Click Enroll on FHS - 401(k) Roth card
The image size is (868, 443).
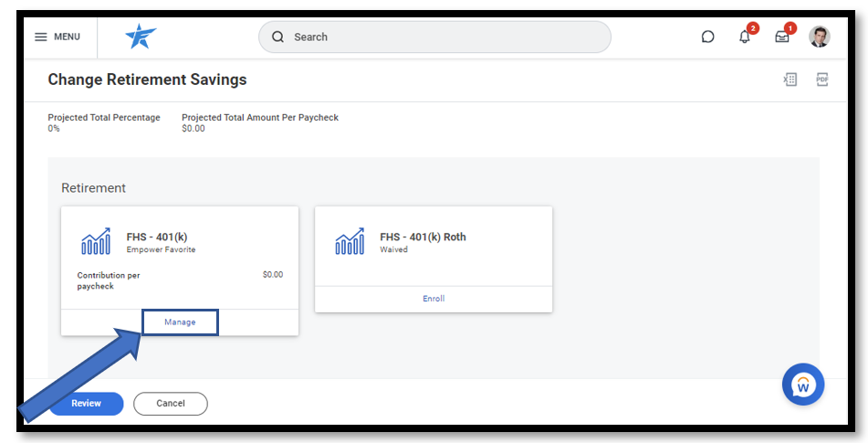pyautogui.click(x=434, y=299)
